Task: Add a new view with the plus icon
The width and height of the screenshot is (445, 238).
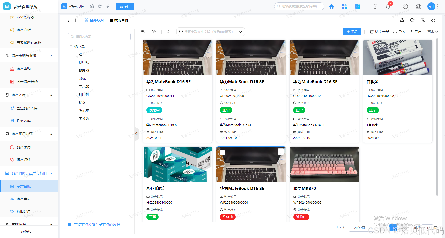Action: (75, 20)
